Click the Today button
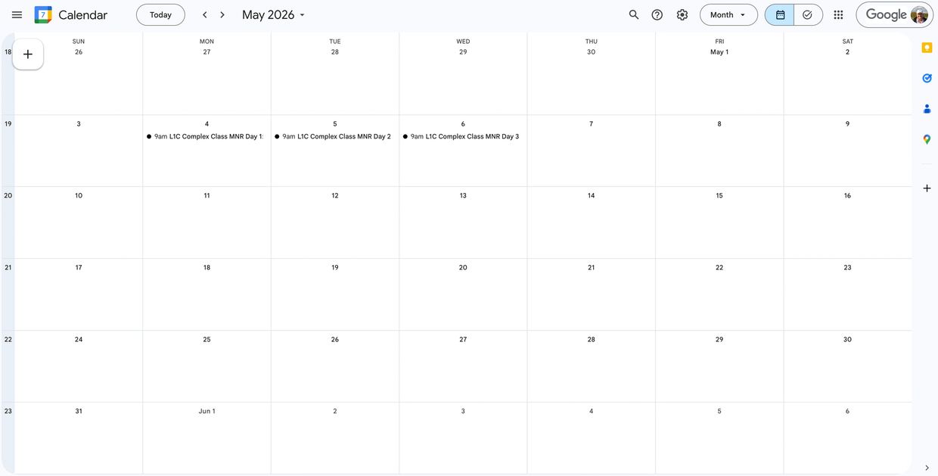The width and height of the screenshot is (938, 476). (x=160, y=15)
